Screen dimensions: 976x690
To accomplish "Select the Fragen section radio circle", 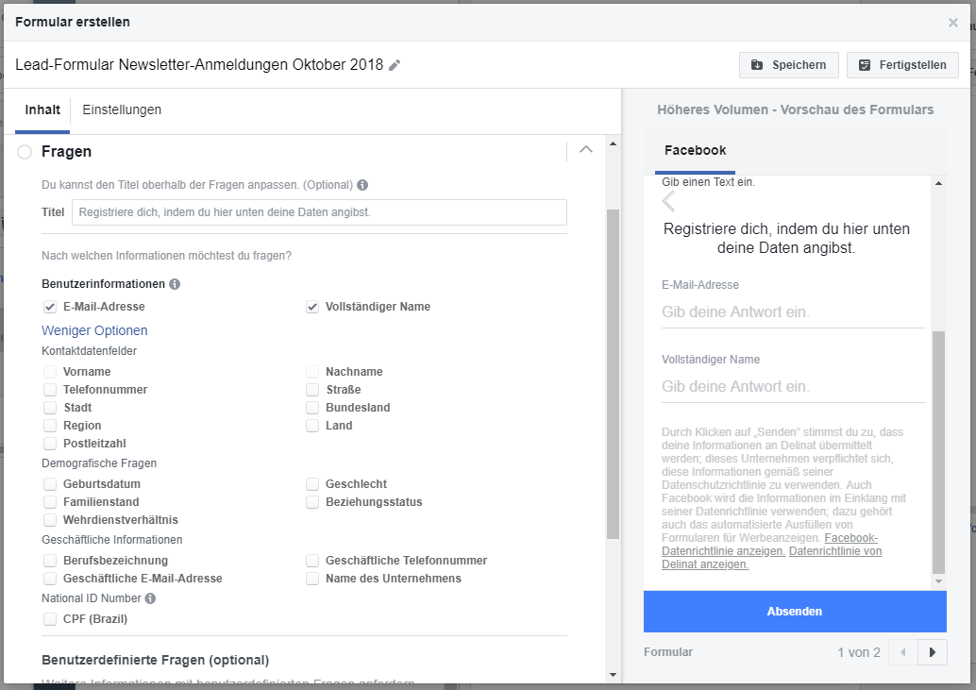I will click(25, 152).
